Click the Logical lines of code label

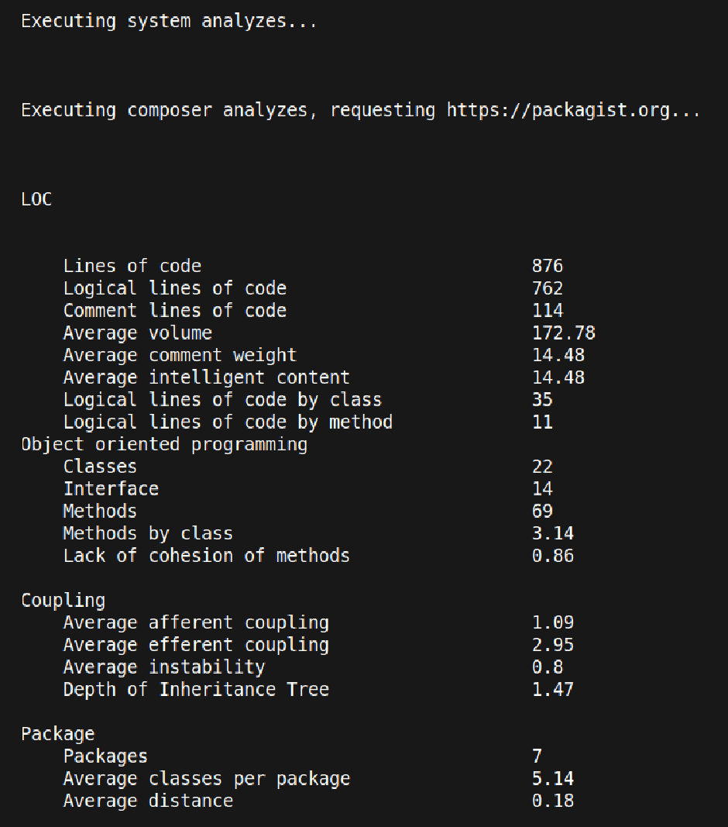click(x=175, y=288)
